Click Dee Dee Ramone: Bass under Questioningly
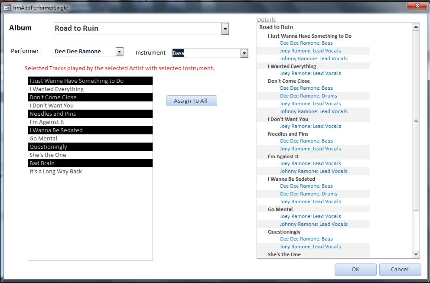Image resolution: width=430 pixels, height=283 pixels. [x=306, y=239]
